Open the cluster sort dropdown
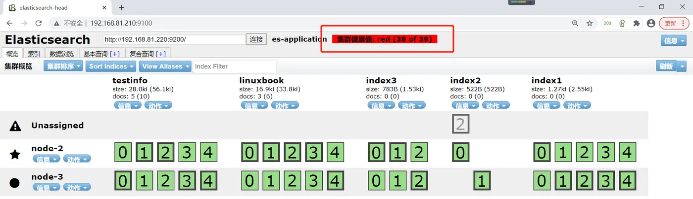The image size is (693, 199). point(63,66)
